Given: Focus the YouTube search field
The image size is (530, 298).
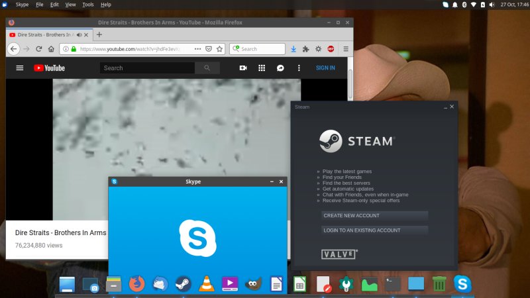Looking at the screenshot, I should pos(147,68).
